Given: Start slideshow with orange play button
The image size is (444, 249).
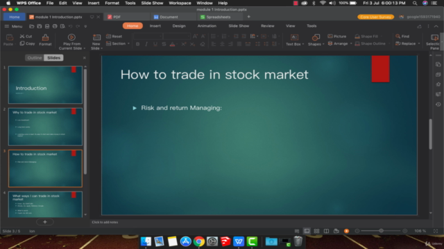Looking at the screenshot, I should click(346, 231).
